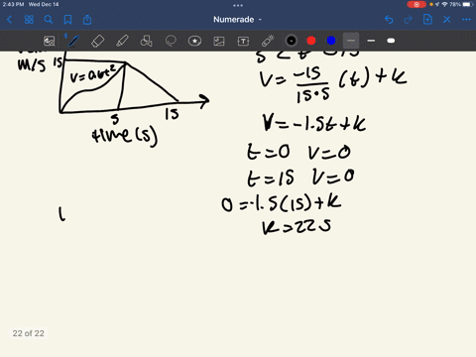The height and width of the screenshot is (357, 476).
Task: Select the Lasso tool
Action: 171,41
